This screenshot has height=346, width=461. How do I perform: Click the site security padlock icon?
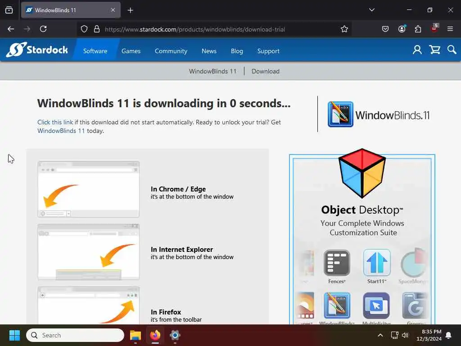(x=96, y=29)
